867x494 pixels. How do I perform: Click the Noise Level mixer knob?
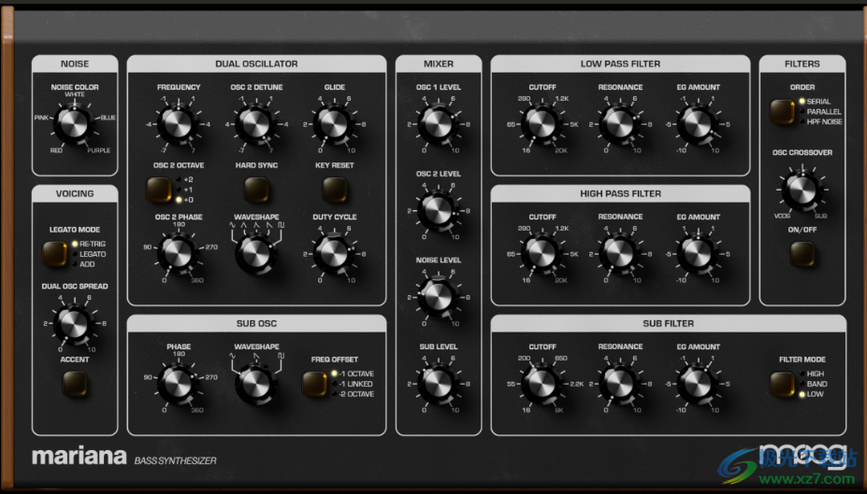438,297
